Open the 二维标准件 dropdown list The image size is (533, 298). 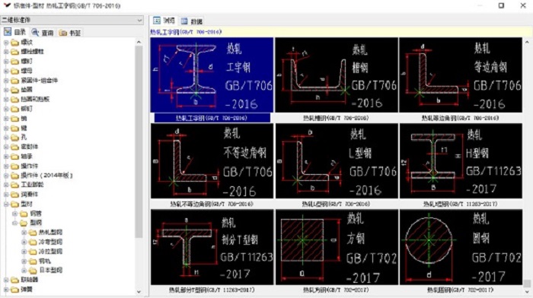click(139, 20)
